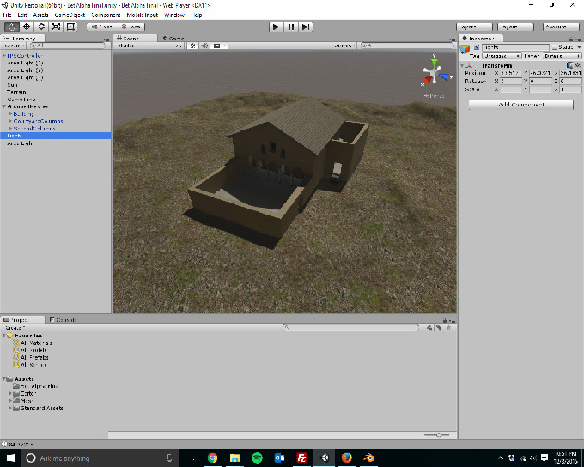Step forward one frame
Viewport: 584px width, 467px height.
(x=306, y=27)
